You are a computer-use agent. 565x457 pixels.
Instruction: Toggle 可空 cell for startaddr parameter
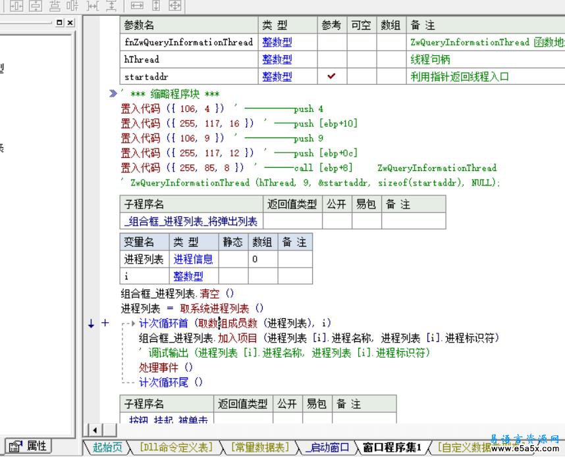tap(362, 76)
